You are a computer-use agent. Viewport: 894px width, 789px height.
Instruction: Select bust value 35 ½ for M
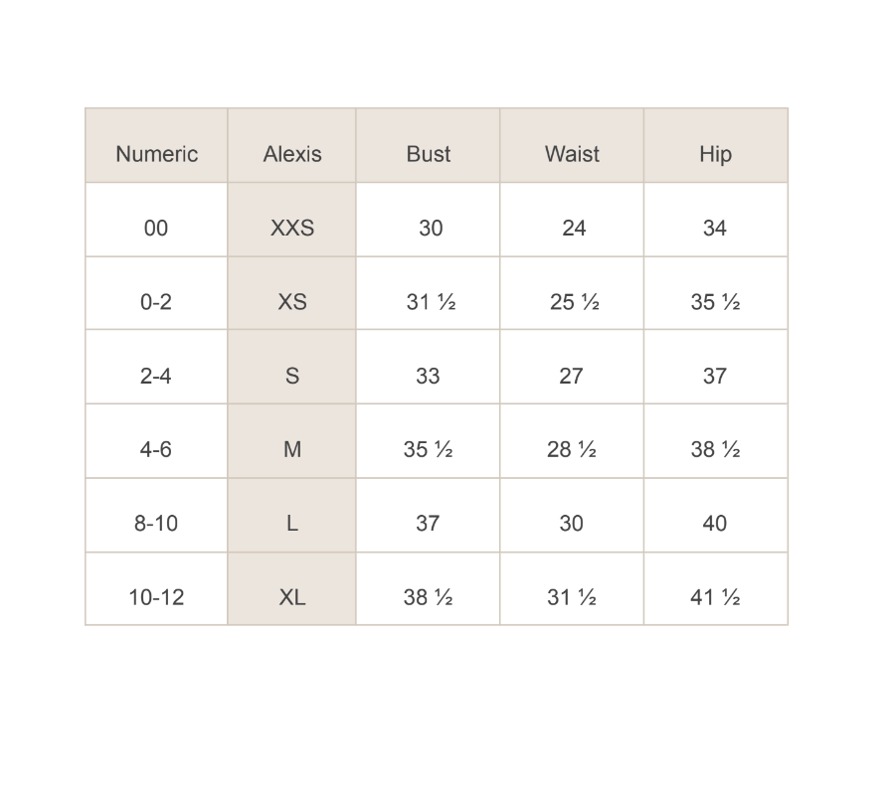(x=429, y=449)
